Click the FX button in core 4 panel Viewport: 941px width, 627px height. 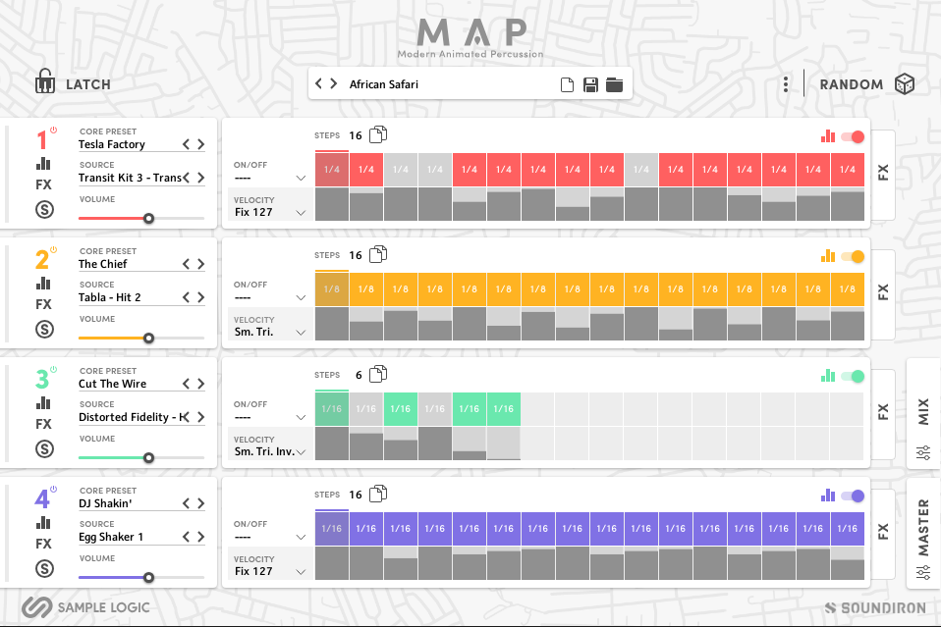44,544
